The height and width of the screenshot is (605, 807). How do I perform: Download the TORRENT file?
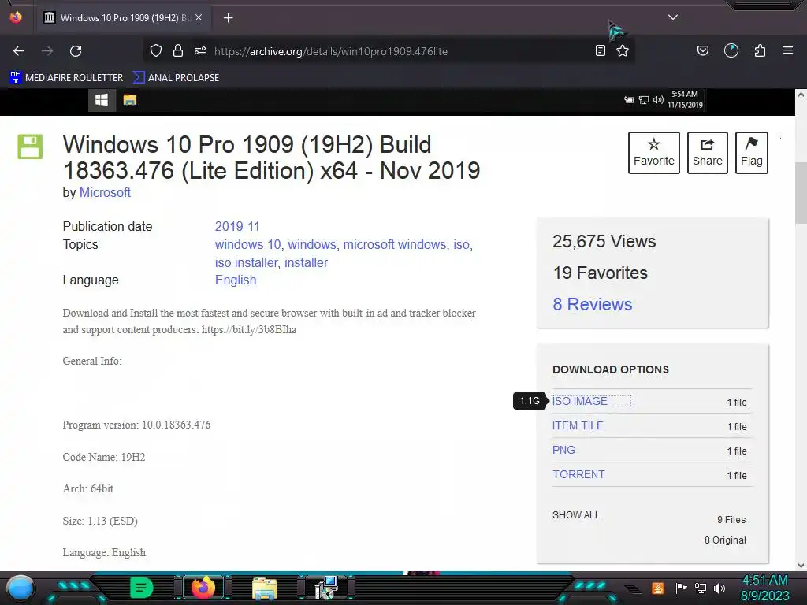(578, 474)
